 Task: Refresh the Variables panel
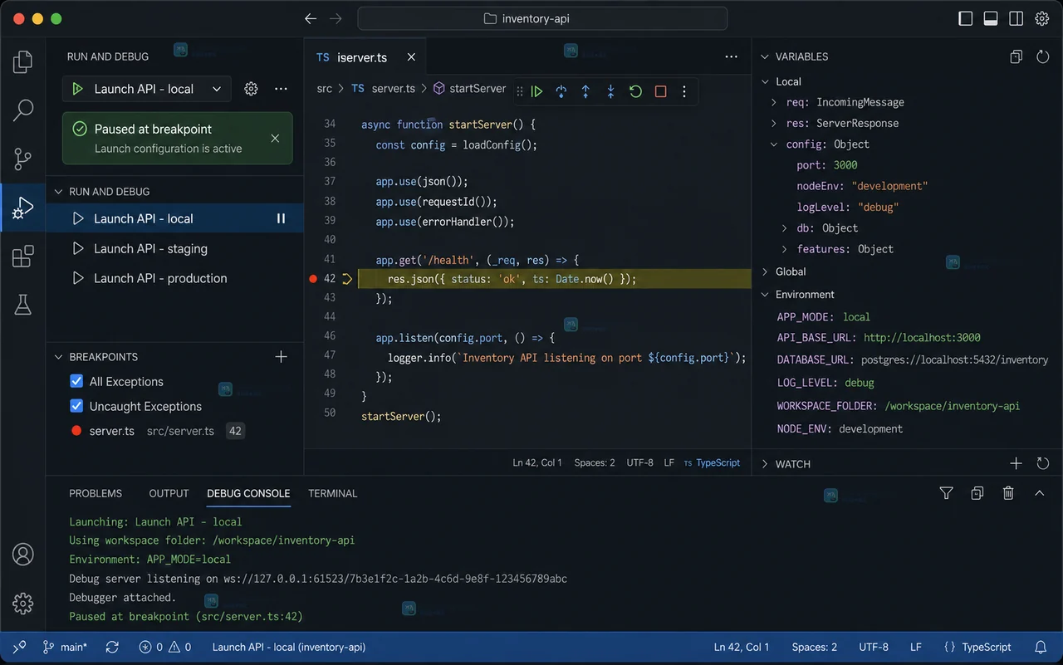pyautogui.click(x=1043, y=56)
